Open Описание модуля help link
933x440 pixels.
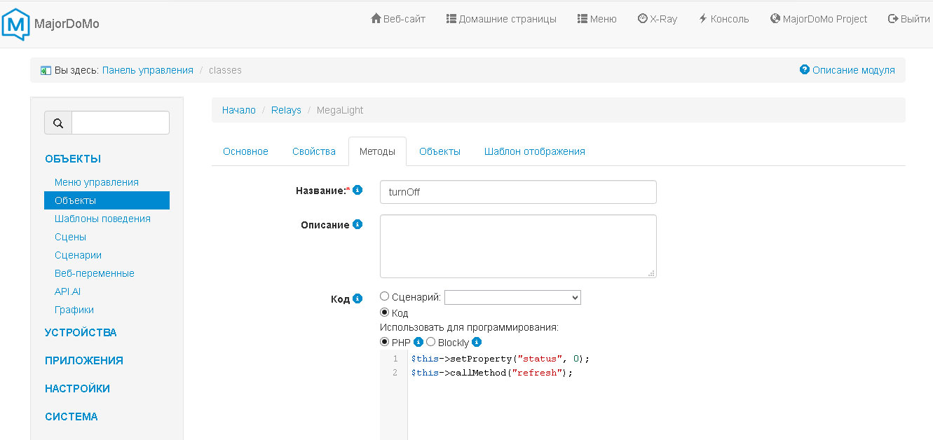pyautogui.click(x=847, y=70)
